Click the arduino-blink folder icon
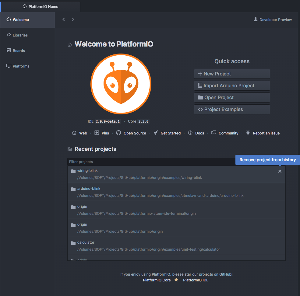The height and width of the screenshot is (296, 300). pyautogui.click(x=73, y=189)
